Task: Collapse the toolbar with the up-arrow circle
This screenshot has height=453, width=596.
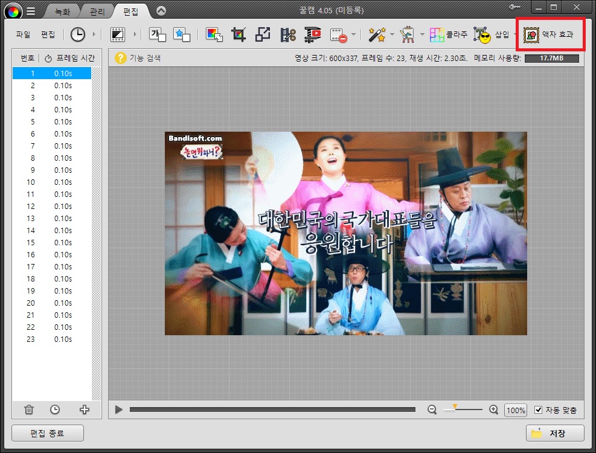Action: click(161, 11)
